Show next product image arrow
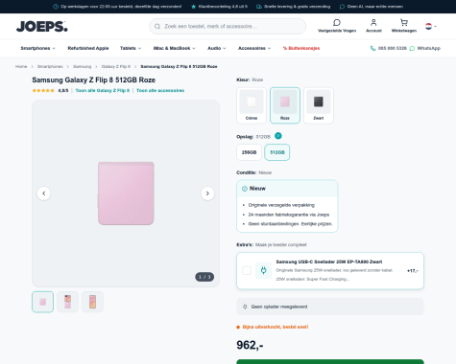Image resolution: width=456 pixels, height=364 pixels. coord(207,193)
